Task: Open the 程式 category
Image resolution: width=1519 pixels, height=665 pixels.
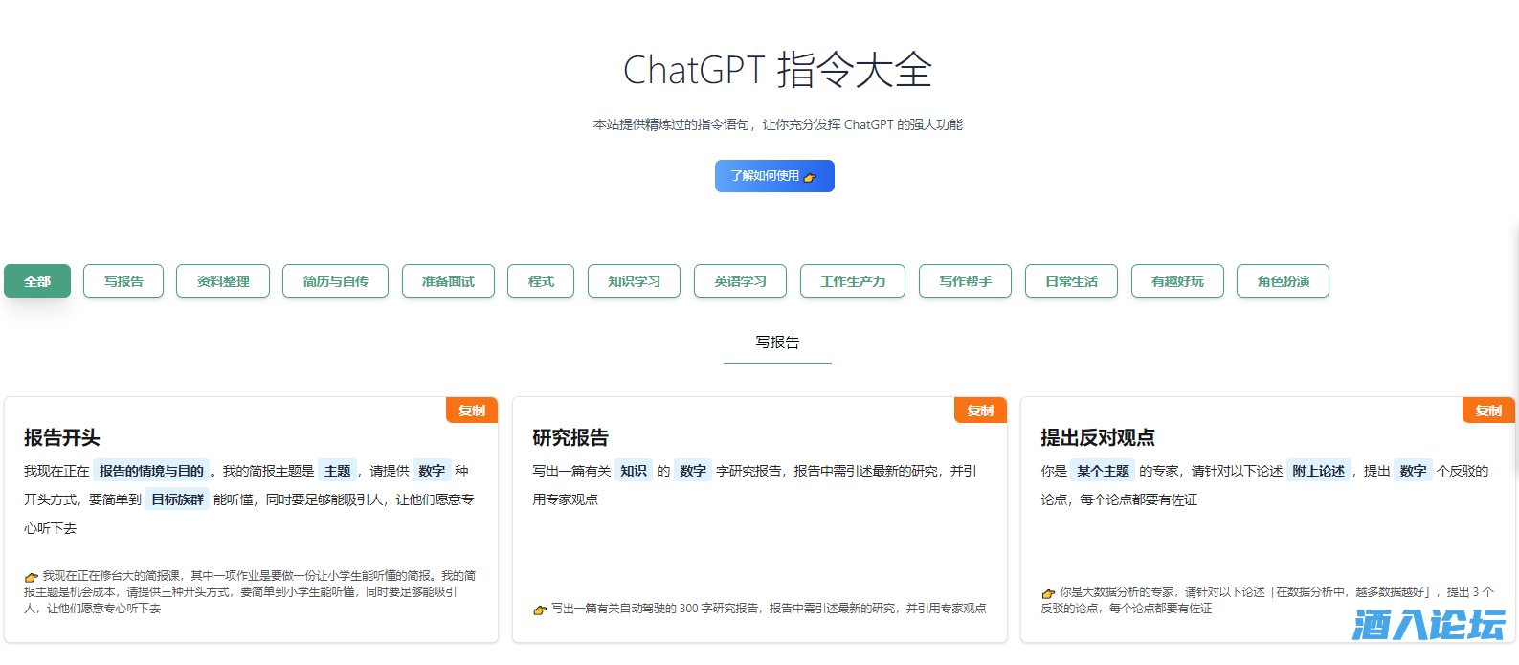Action: pyautogui.click(x=541, y=281)
